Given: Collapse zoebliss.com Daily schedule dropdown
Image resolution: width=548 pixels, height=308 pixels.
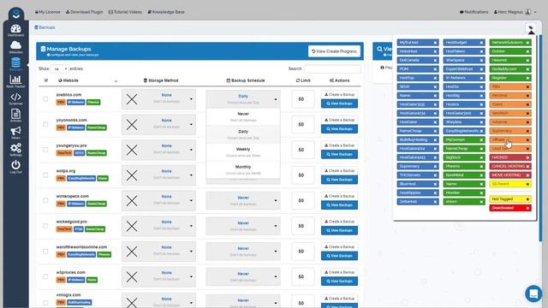Looking at the screenshot, I should click(x=243, y=99).
